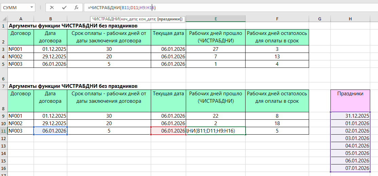Select cell A5 №003 in first table

click(x=21, y=64)
